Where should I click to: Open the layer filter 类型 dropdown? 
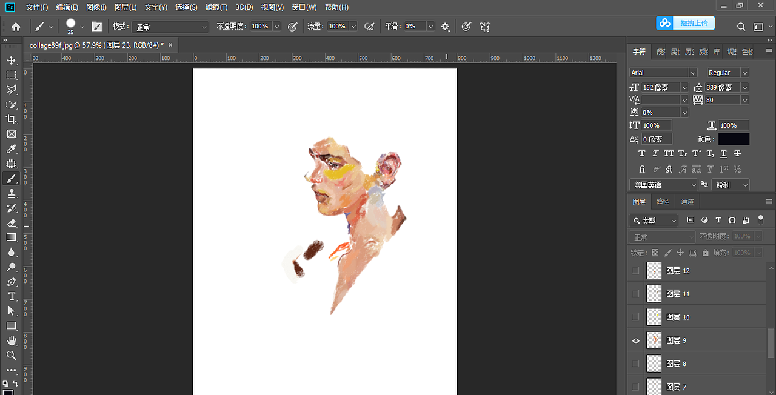tap(654, 221)
